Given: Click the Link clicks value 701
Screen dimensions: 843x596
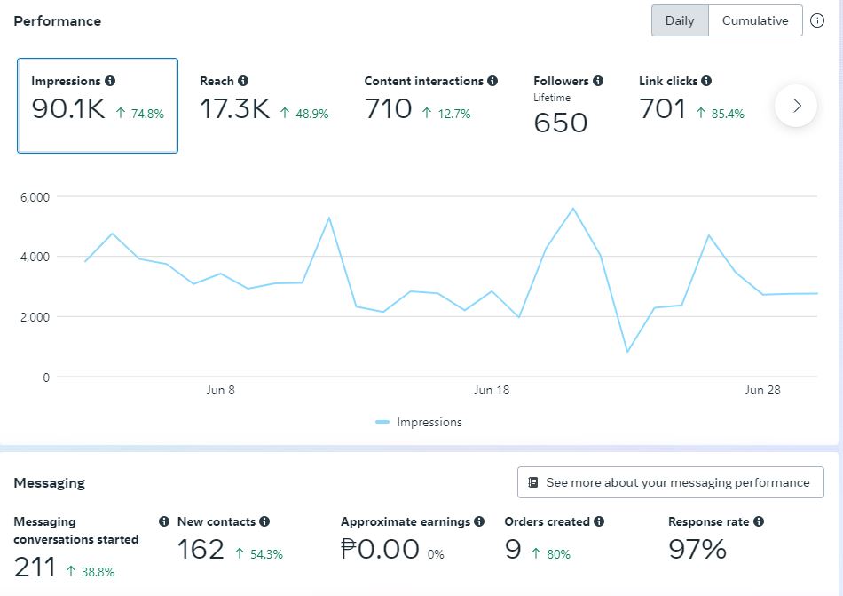Looking at the screenshot, I should point(663,109).
